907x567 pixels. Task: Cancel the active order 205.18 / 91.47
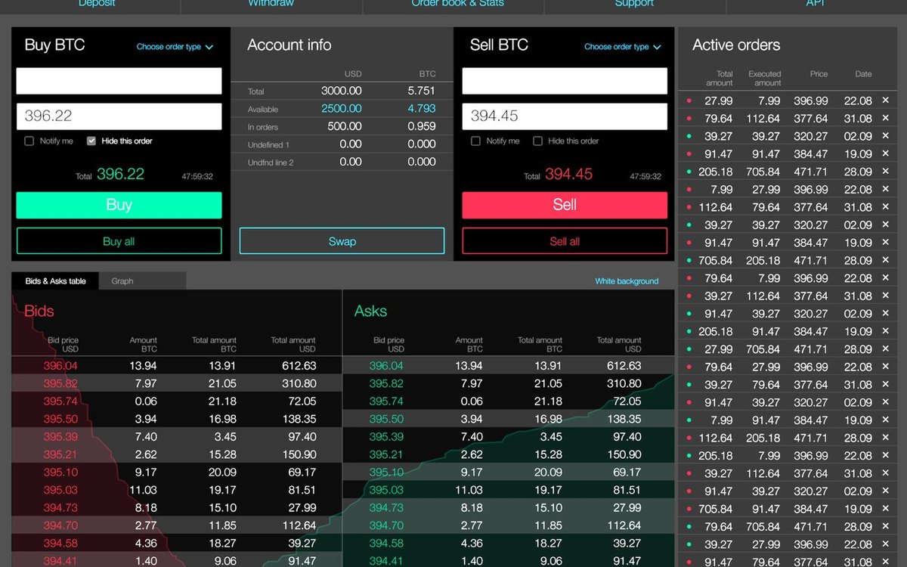coord(885,331)
